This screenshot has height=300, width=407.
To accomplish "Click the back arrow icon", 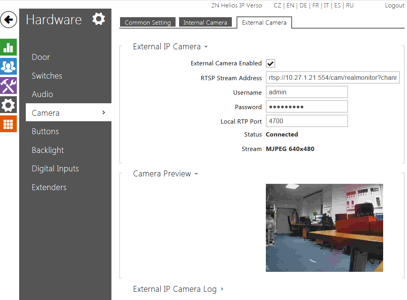I will [9, 20].
